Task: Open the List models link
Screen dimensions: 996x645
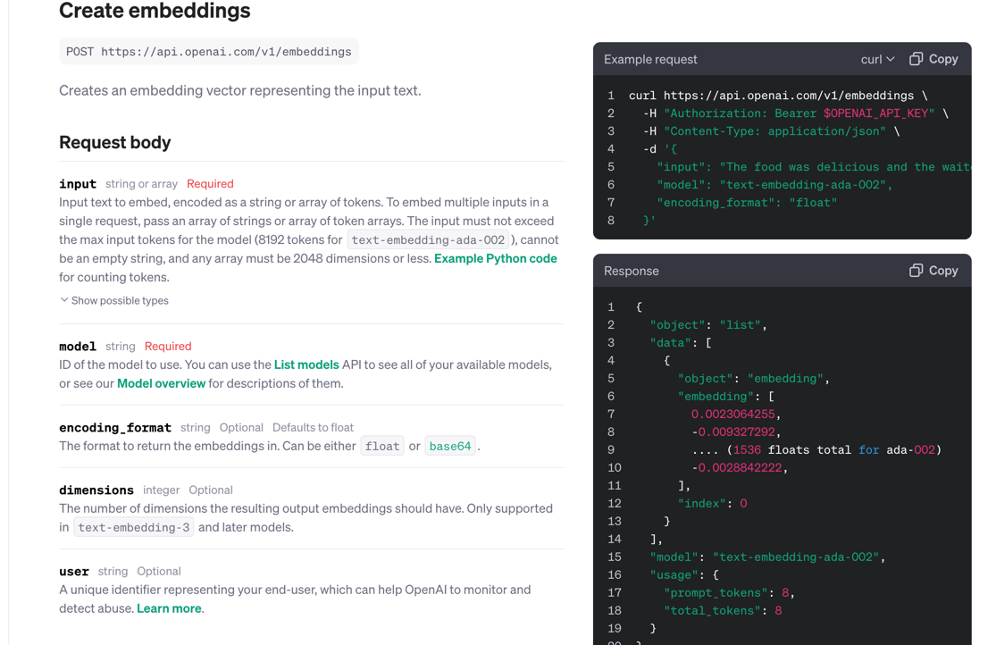Action: (x=306, y=364)
